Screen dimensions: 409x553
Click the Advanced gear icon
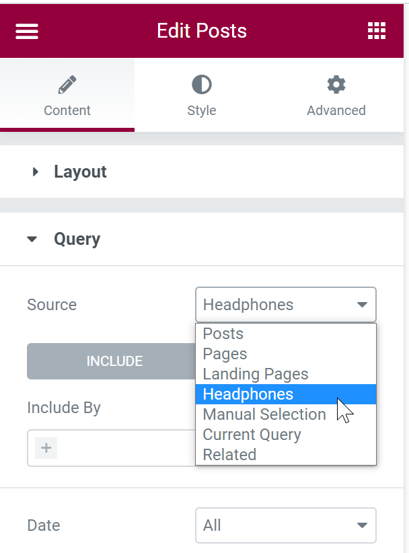(336, 85)
